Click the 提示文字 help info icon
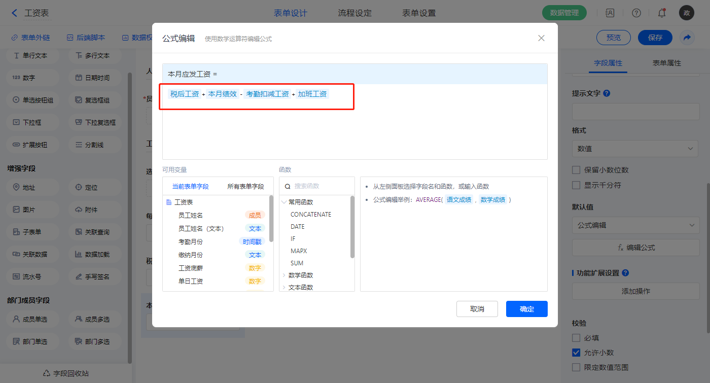 tap(607, 93)
